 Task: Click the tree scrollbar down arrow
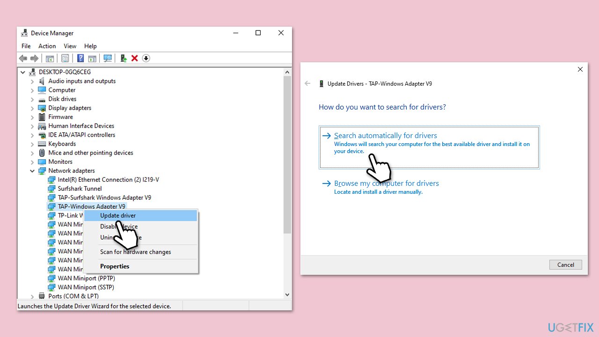pos(287,295)
